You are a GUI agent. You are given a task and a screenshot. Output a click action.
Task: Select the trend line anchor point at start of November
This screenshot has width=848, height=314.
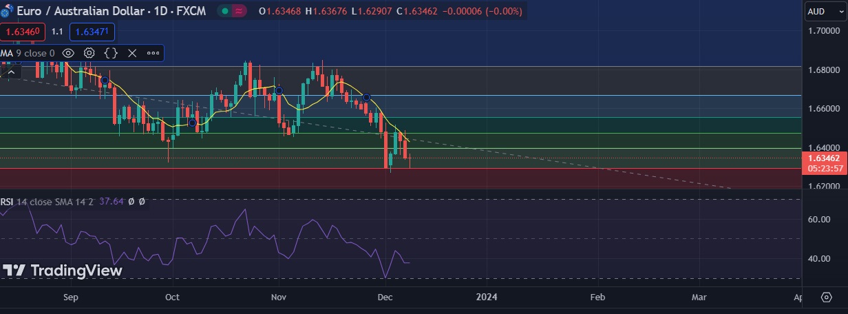coord(279,90)
